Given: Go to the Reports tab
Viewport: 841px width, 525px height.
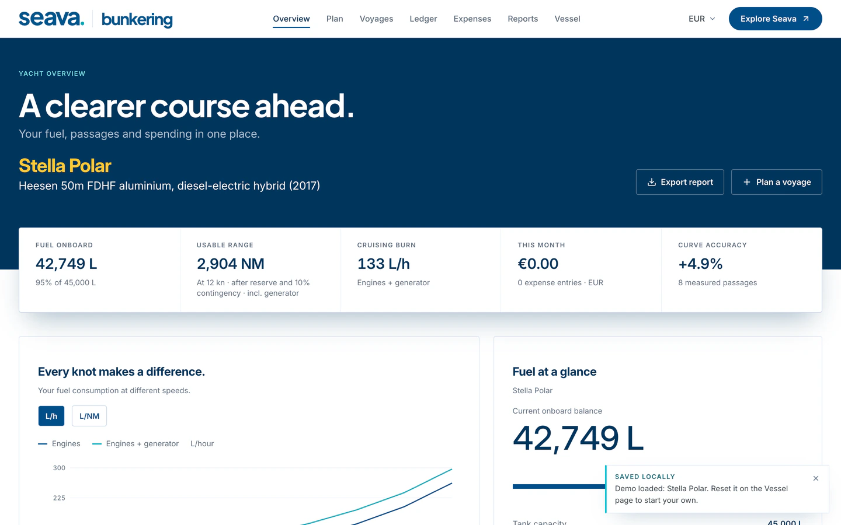Looking at the screenshot, I should (523, 19).
